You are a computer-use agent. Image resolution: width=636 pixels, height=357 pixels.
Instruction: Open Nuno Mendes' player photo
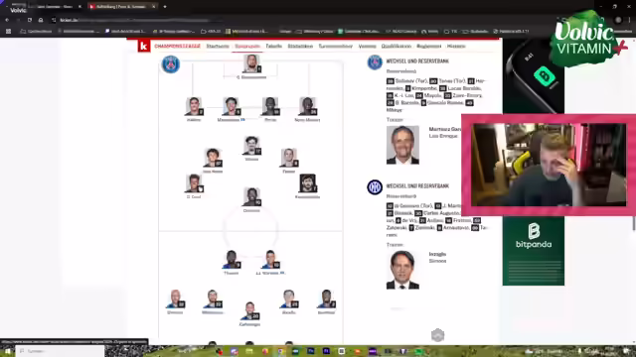[307, 106]
